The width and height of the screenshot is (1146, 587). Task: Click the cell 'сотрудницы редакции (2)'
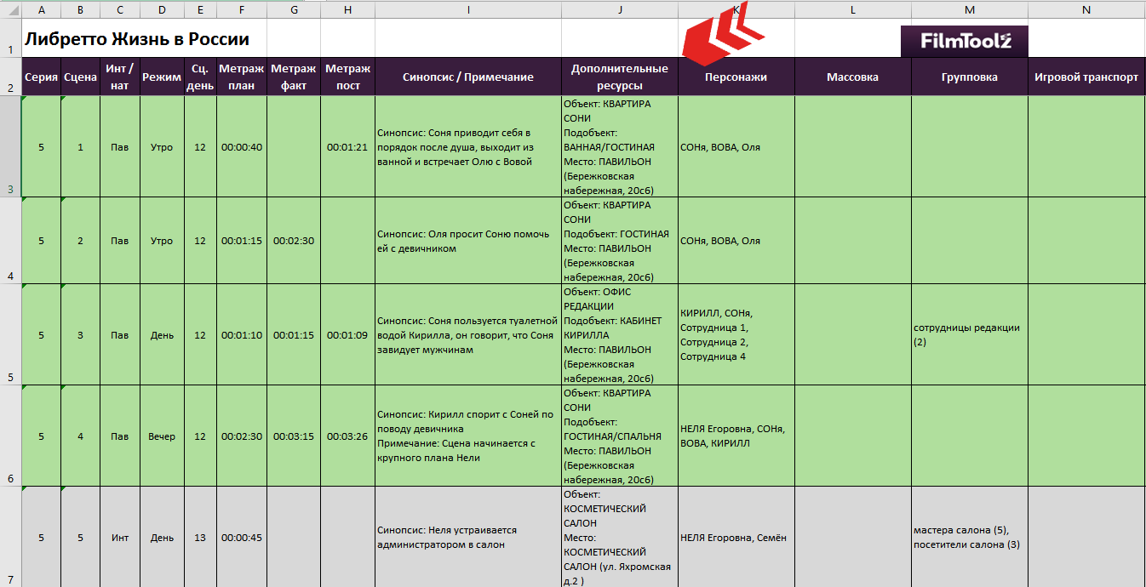(x=970, y=335)
